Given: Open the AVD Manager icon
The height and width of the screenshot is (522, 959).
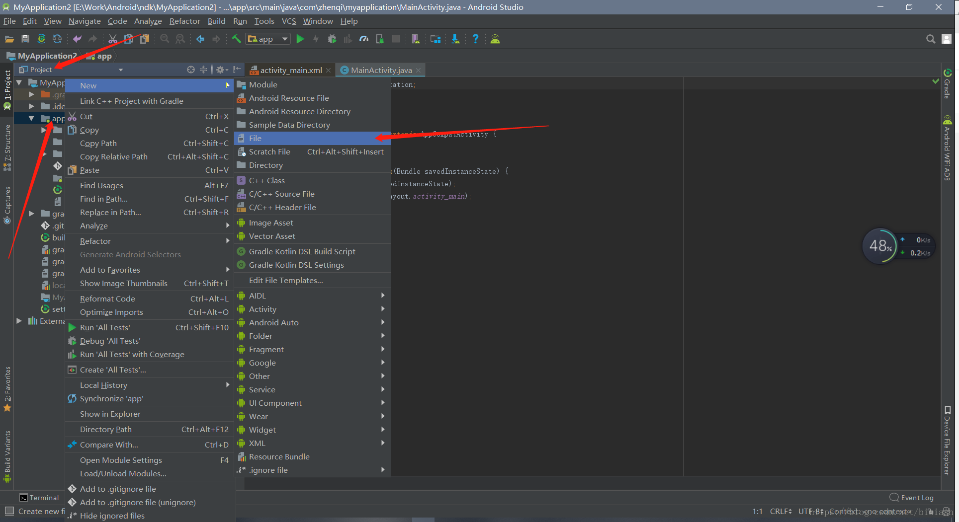Looking at the screenshot, I should (x=416, y=39).
